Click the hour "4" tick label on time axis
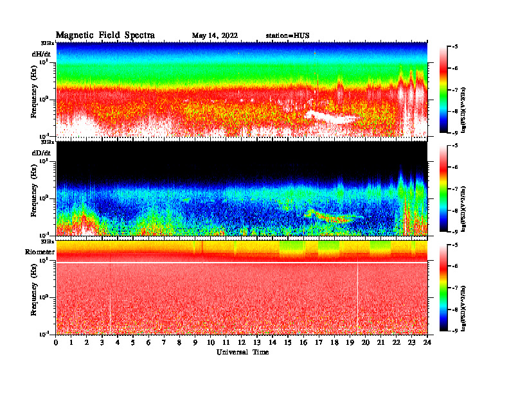This screenshot has width=509, height=393. pos(118,342)
